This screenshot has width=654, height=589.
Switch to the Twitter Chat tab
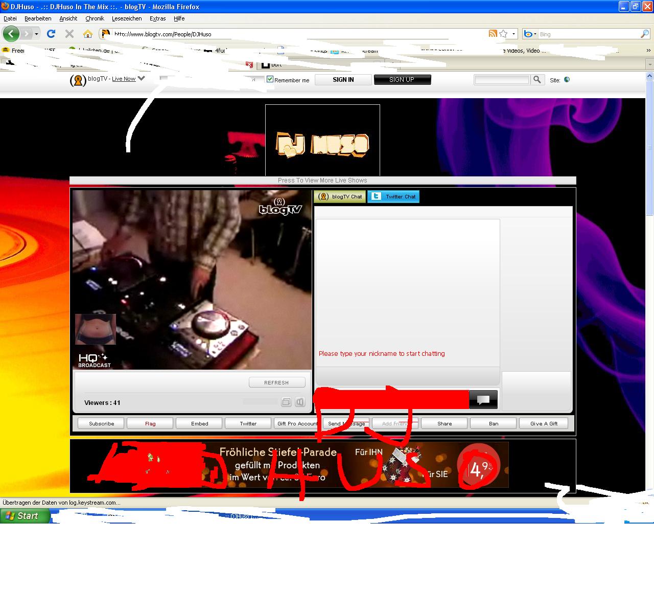coord(393,196)
